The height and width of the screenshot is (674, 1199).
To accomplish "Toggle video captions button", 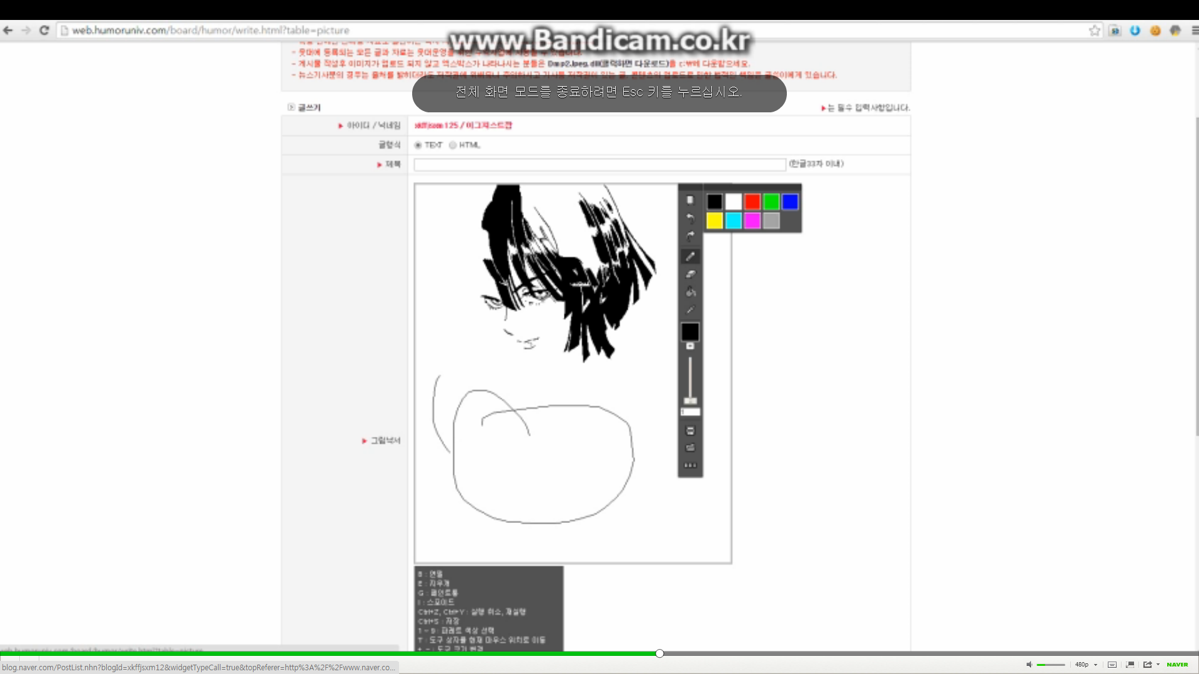I will pos(1112,665).
